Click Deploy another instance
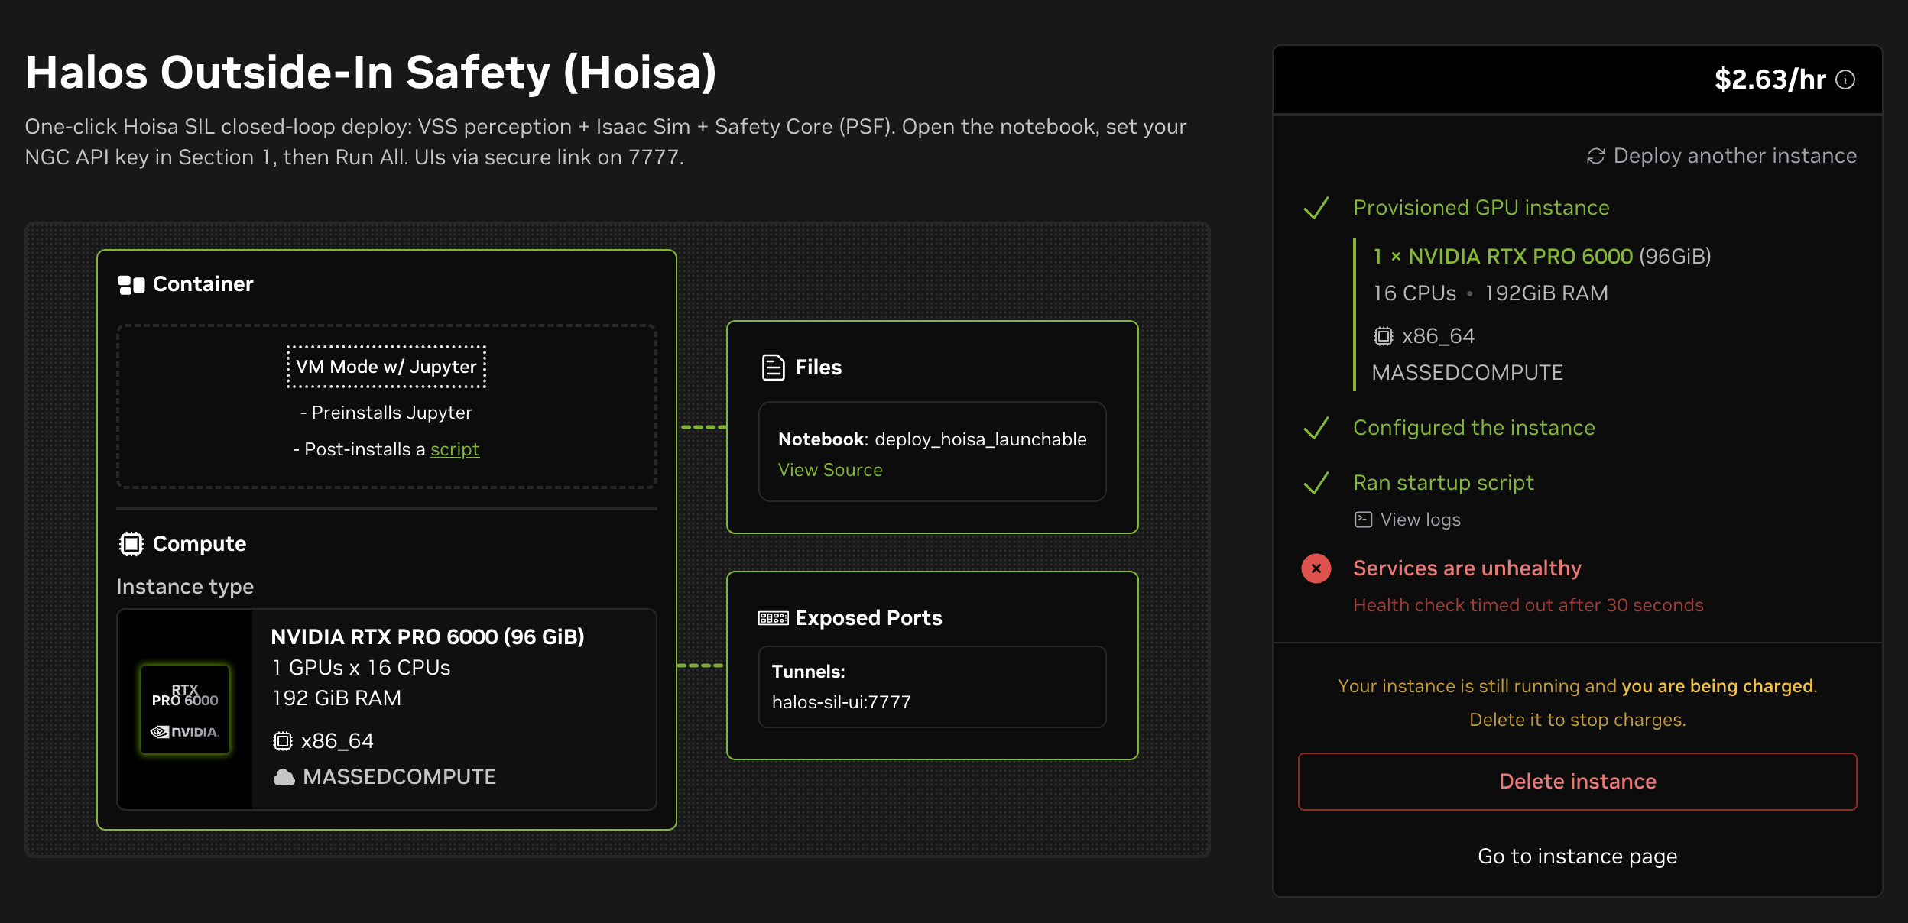Viewport: 1908px width, 923px height. (1721, 156)
